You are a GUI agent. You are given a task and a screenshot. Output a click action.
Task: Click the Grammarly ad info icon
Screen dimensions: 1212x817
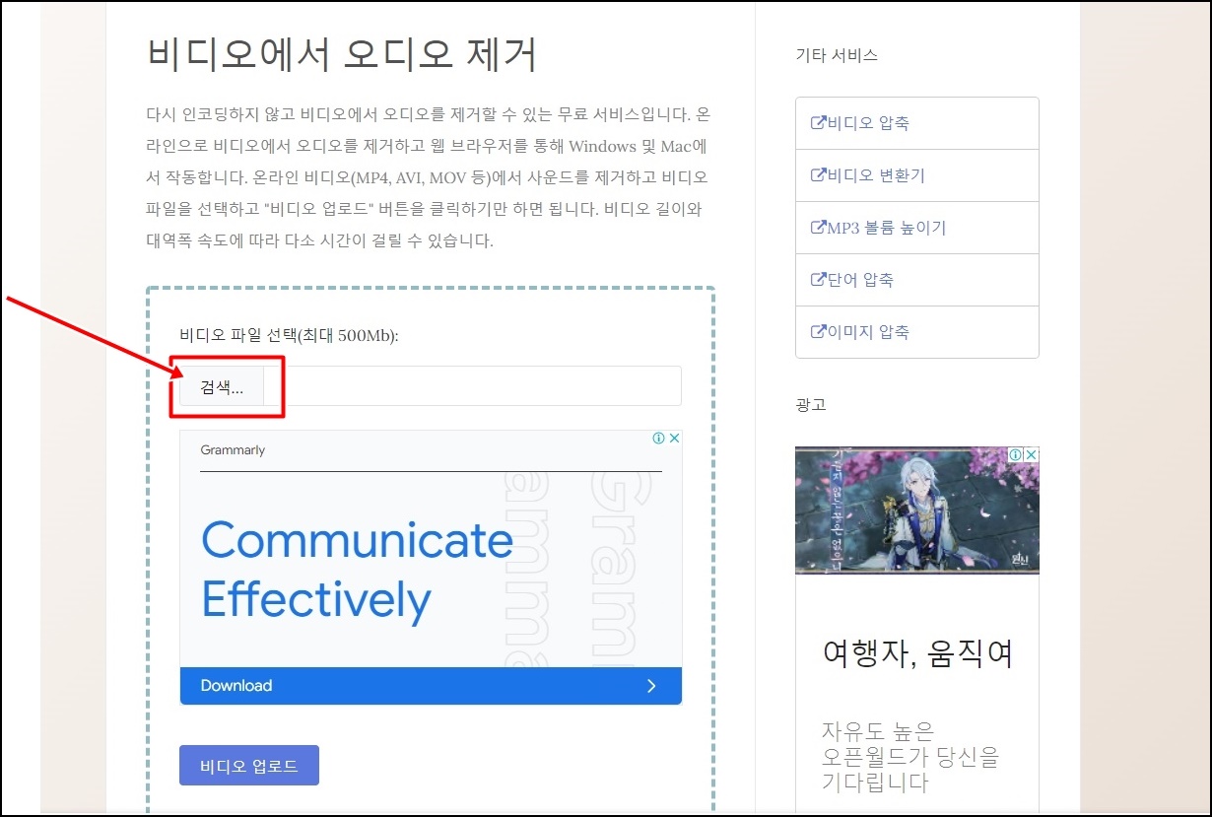[659, 439]
